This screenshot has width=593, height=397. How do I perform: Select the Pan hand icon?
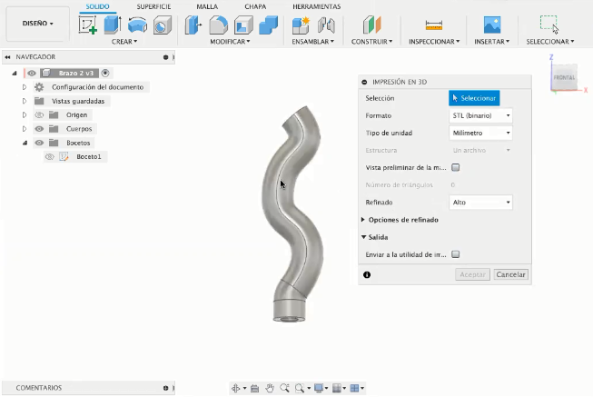(x=270, y=388)
